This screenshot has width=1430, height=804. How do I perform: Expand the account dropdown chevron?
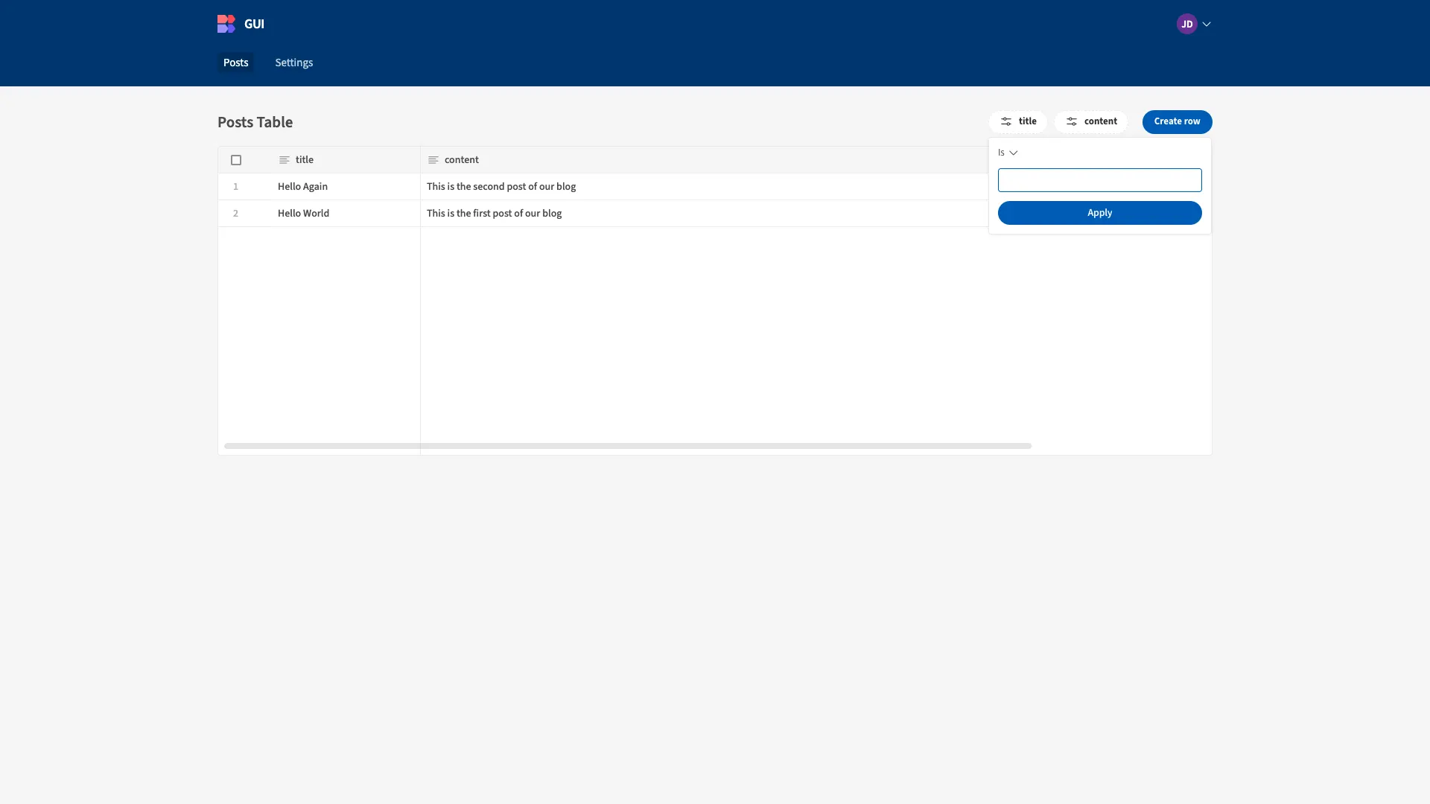(x=1207, y=24)
